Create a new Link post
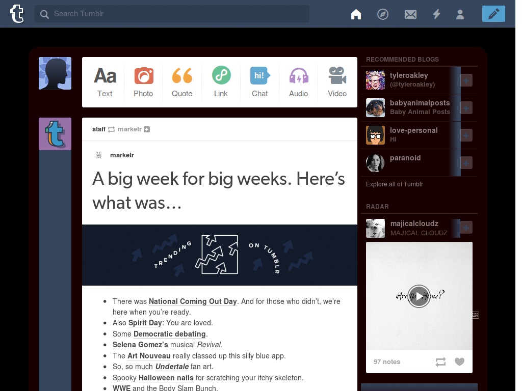The height and width of the screenshot is (391, 522). pyautogui.click(x=221, y=82)
